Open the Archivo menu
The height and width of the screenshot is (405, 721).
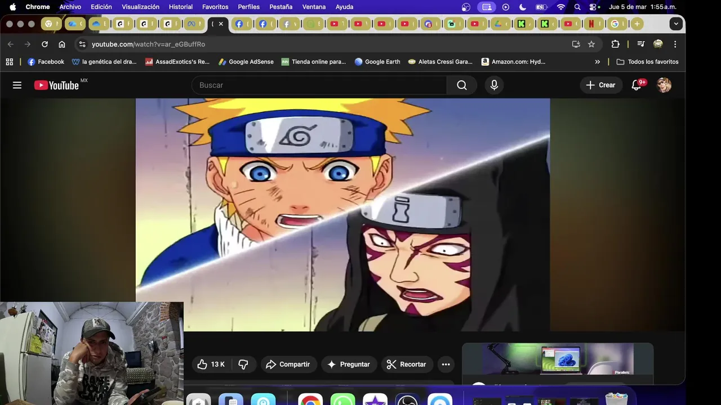pos(70,7)
